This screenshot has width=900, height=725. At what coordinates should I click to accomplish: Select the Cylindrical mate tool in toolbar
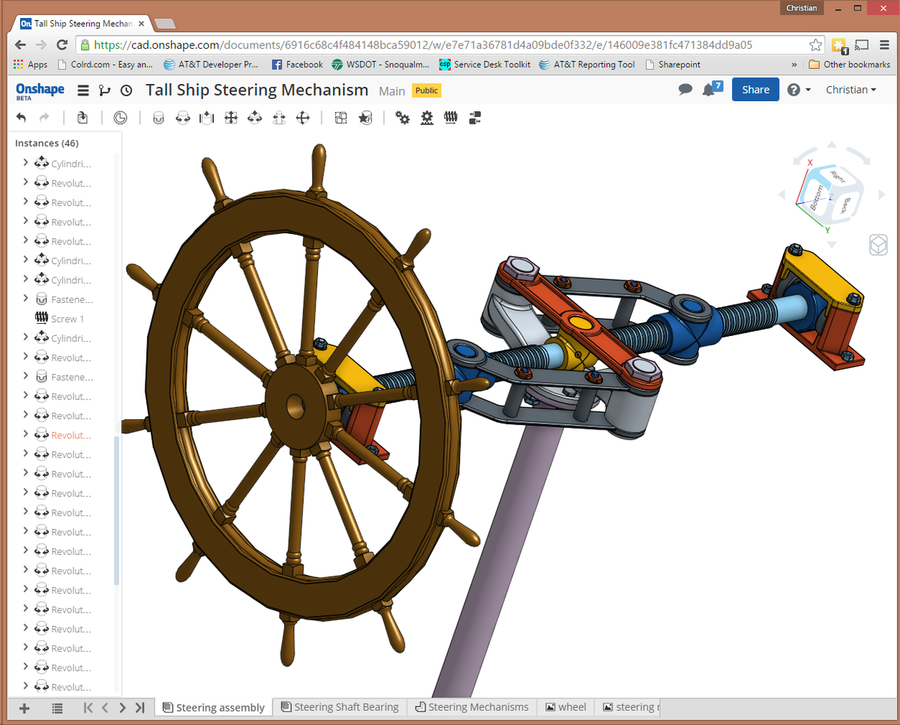pyautogui.click(x=254, y=118)
